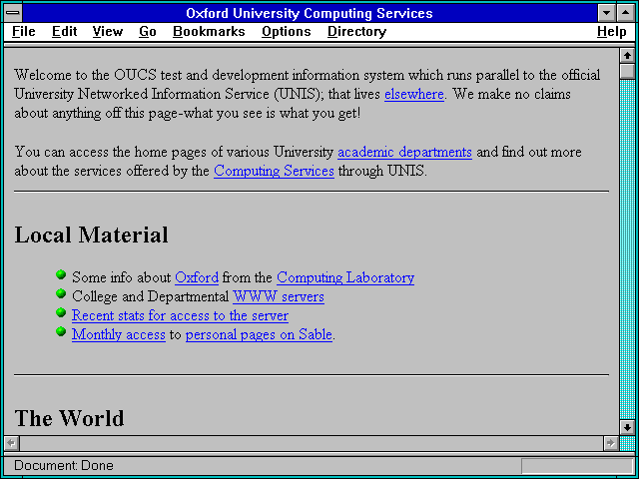This screenshot has height=479, width=639.
Task: Click 'The World' heading
Action: tap(69, 418)
